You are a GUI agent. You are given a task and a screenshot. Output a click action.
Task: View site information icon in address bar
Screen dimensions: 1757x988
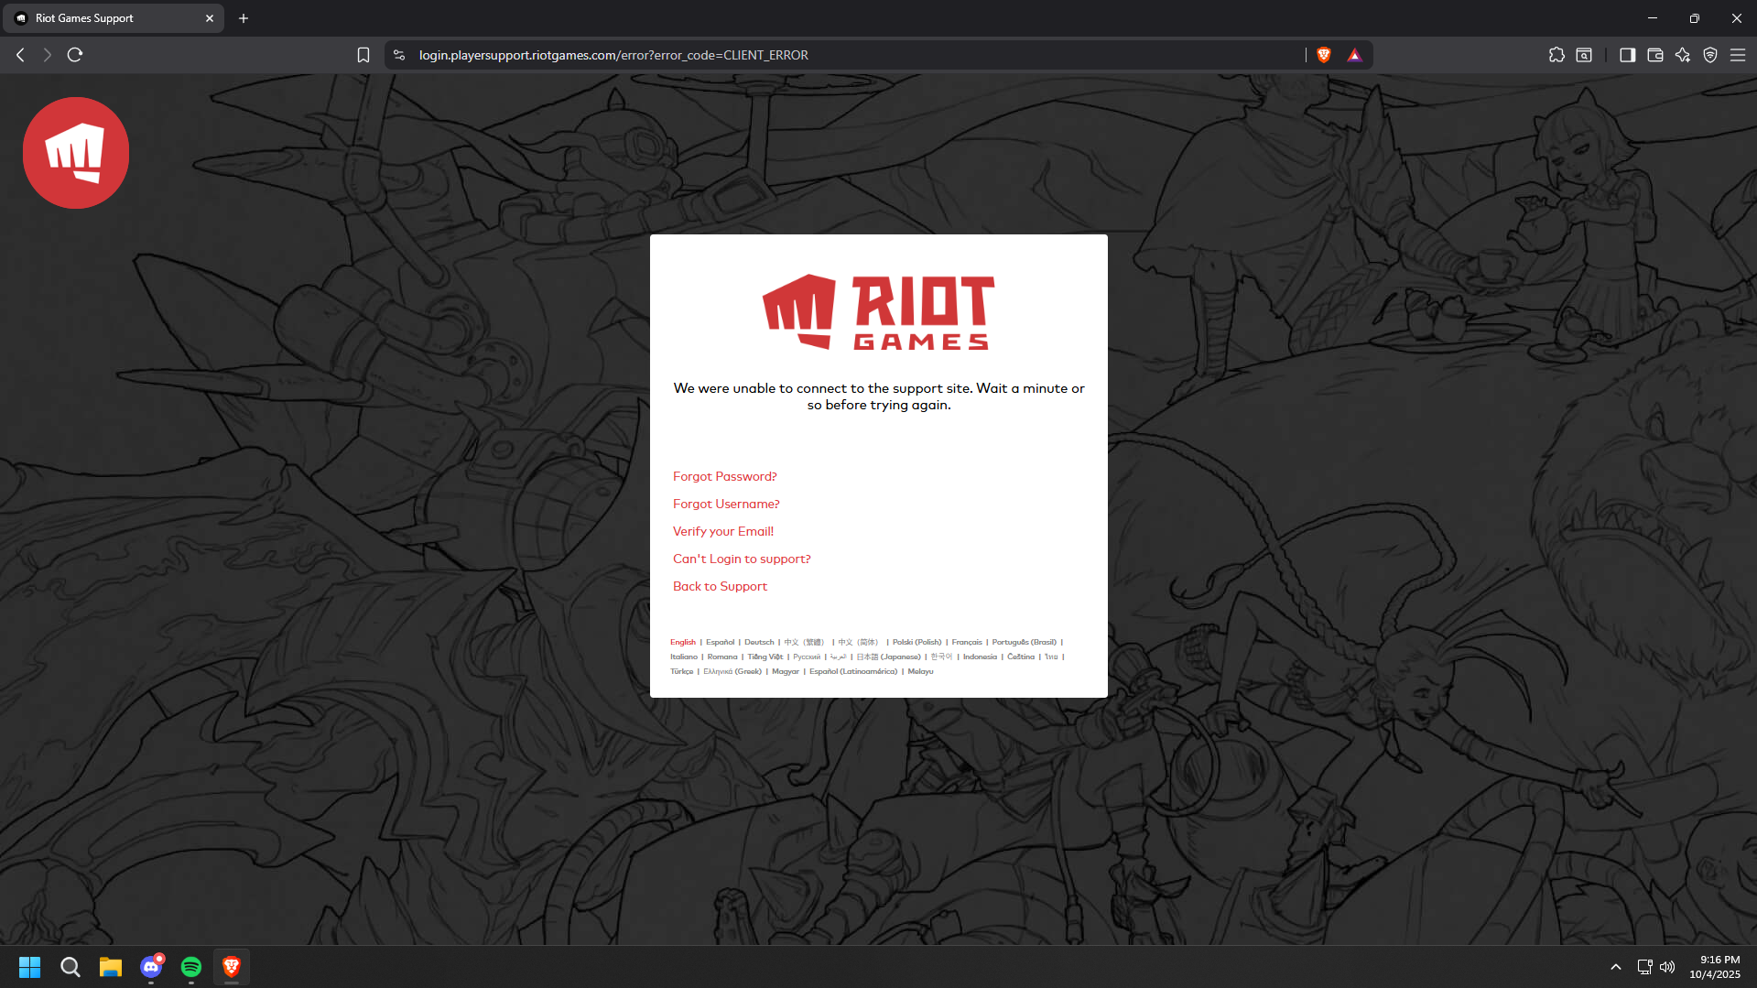399,55
